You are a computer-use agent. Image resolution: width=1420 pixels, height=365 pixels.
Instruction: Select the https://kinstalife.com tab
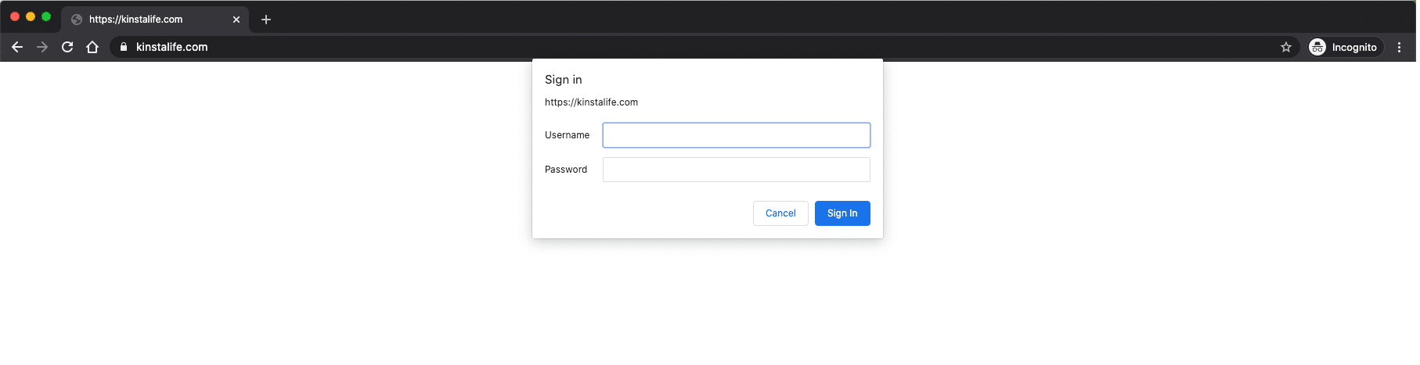pyautogui.click(x=149, y=20)
